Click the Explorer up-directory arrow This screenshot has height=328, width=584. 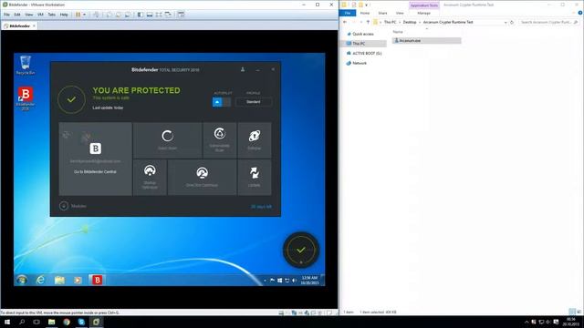pyautogui.click(x=368, y=22)
